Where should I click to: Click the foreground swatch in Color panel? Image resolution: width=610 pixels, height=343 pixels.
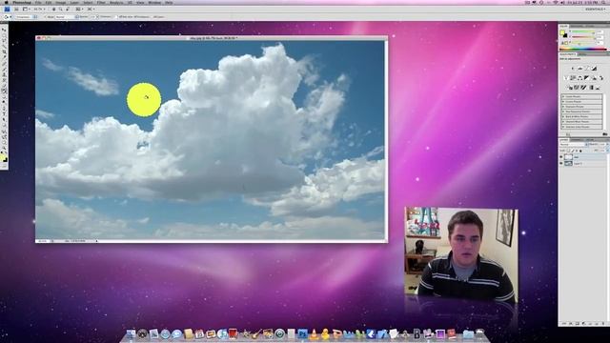pos(562,32)
